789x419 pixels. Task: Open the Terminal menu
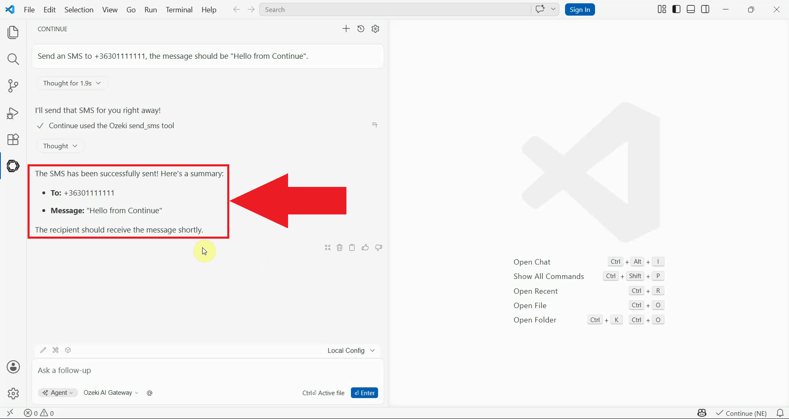click(179, 9)
